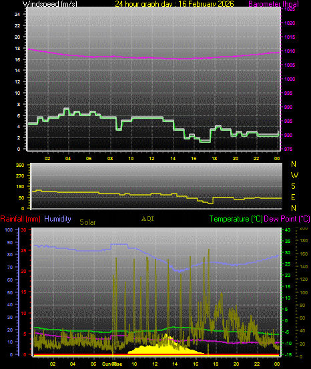Click the 160 value on solar axis
The height and width of the screenshot is (369, 311).
[304, 254]
